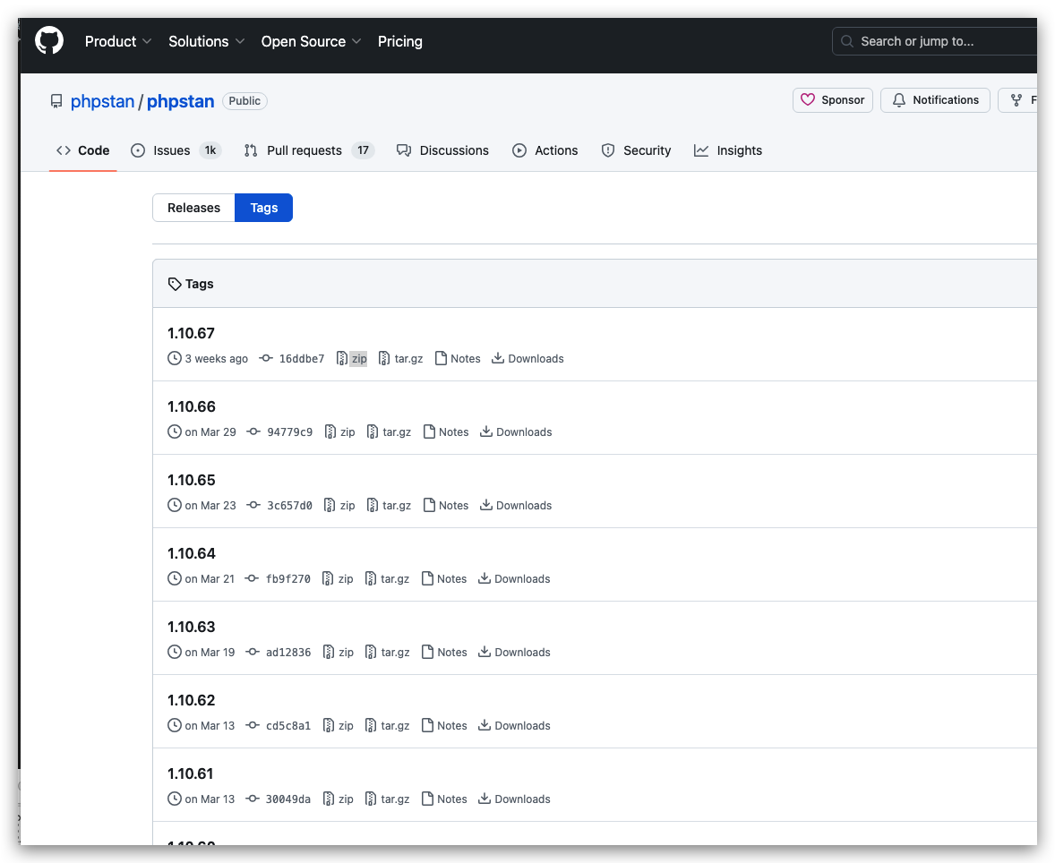
Task: Open Downloads for tag 1.10.65
Action: point(516,505)
